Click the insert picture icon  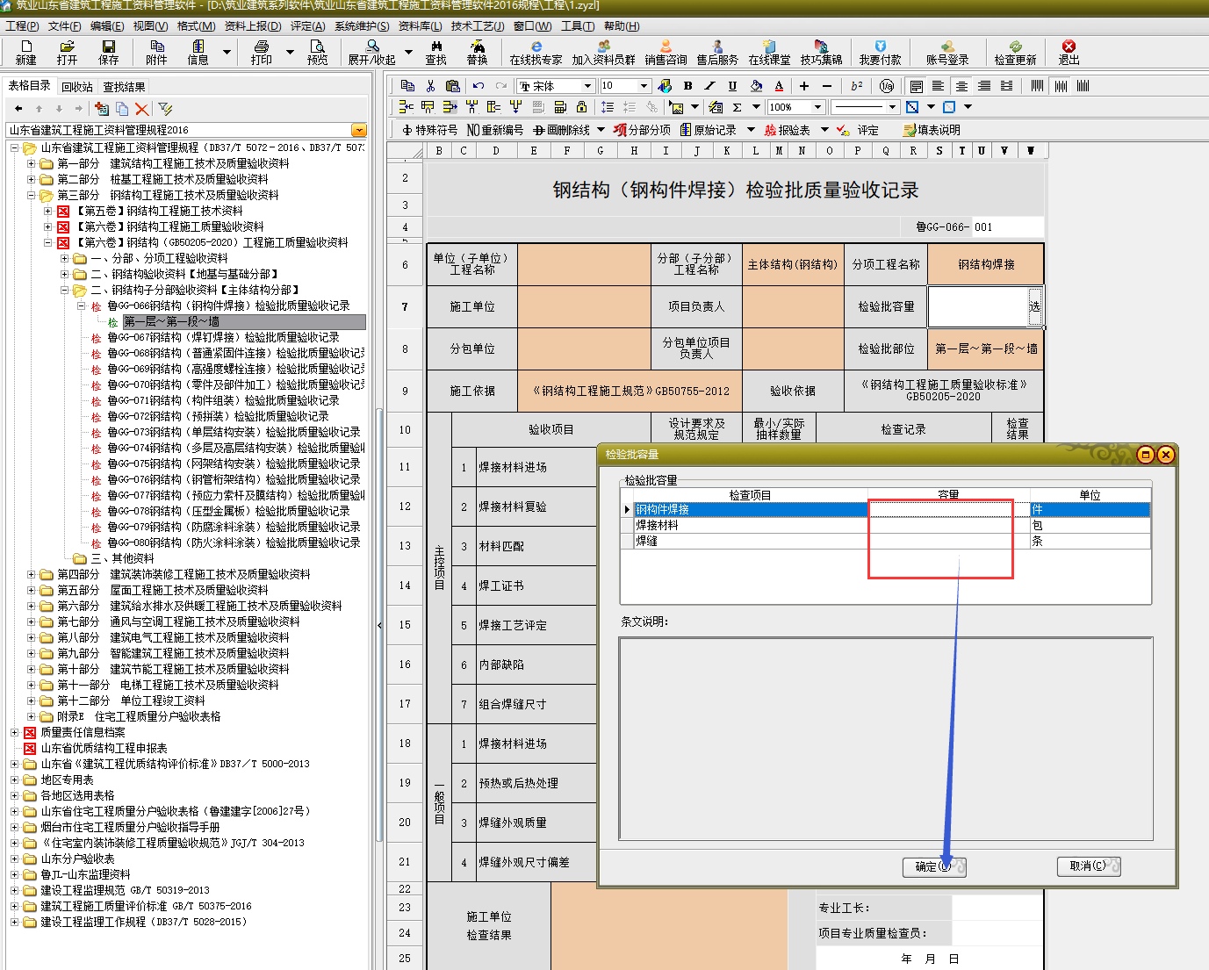pos(676,106)
